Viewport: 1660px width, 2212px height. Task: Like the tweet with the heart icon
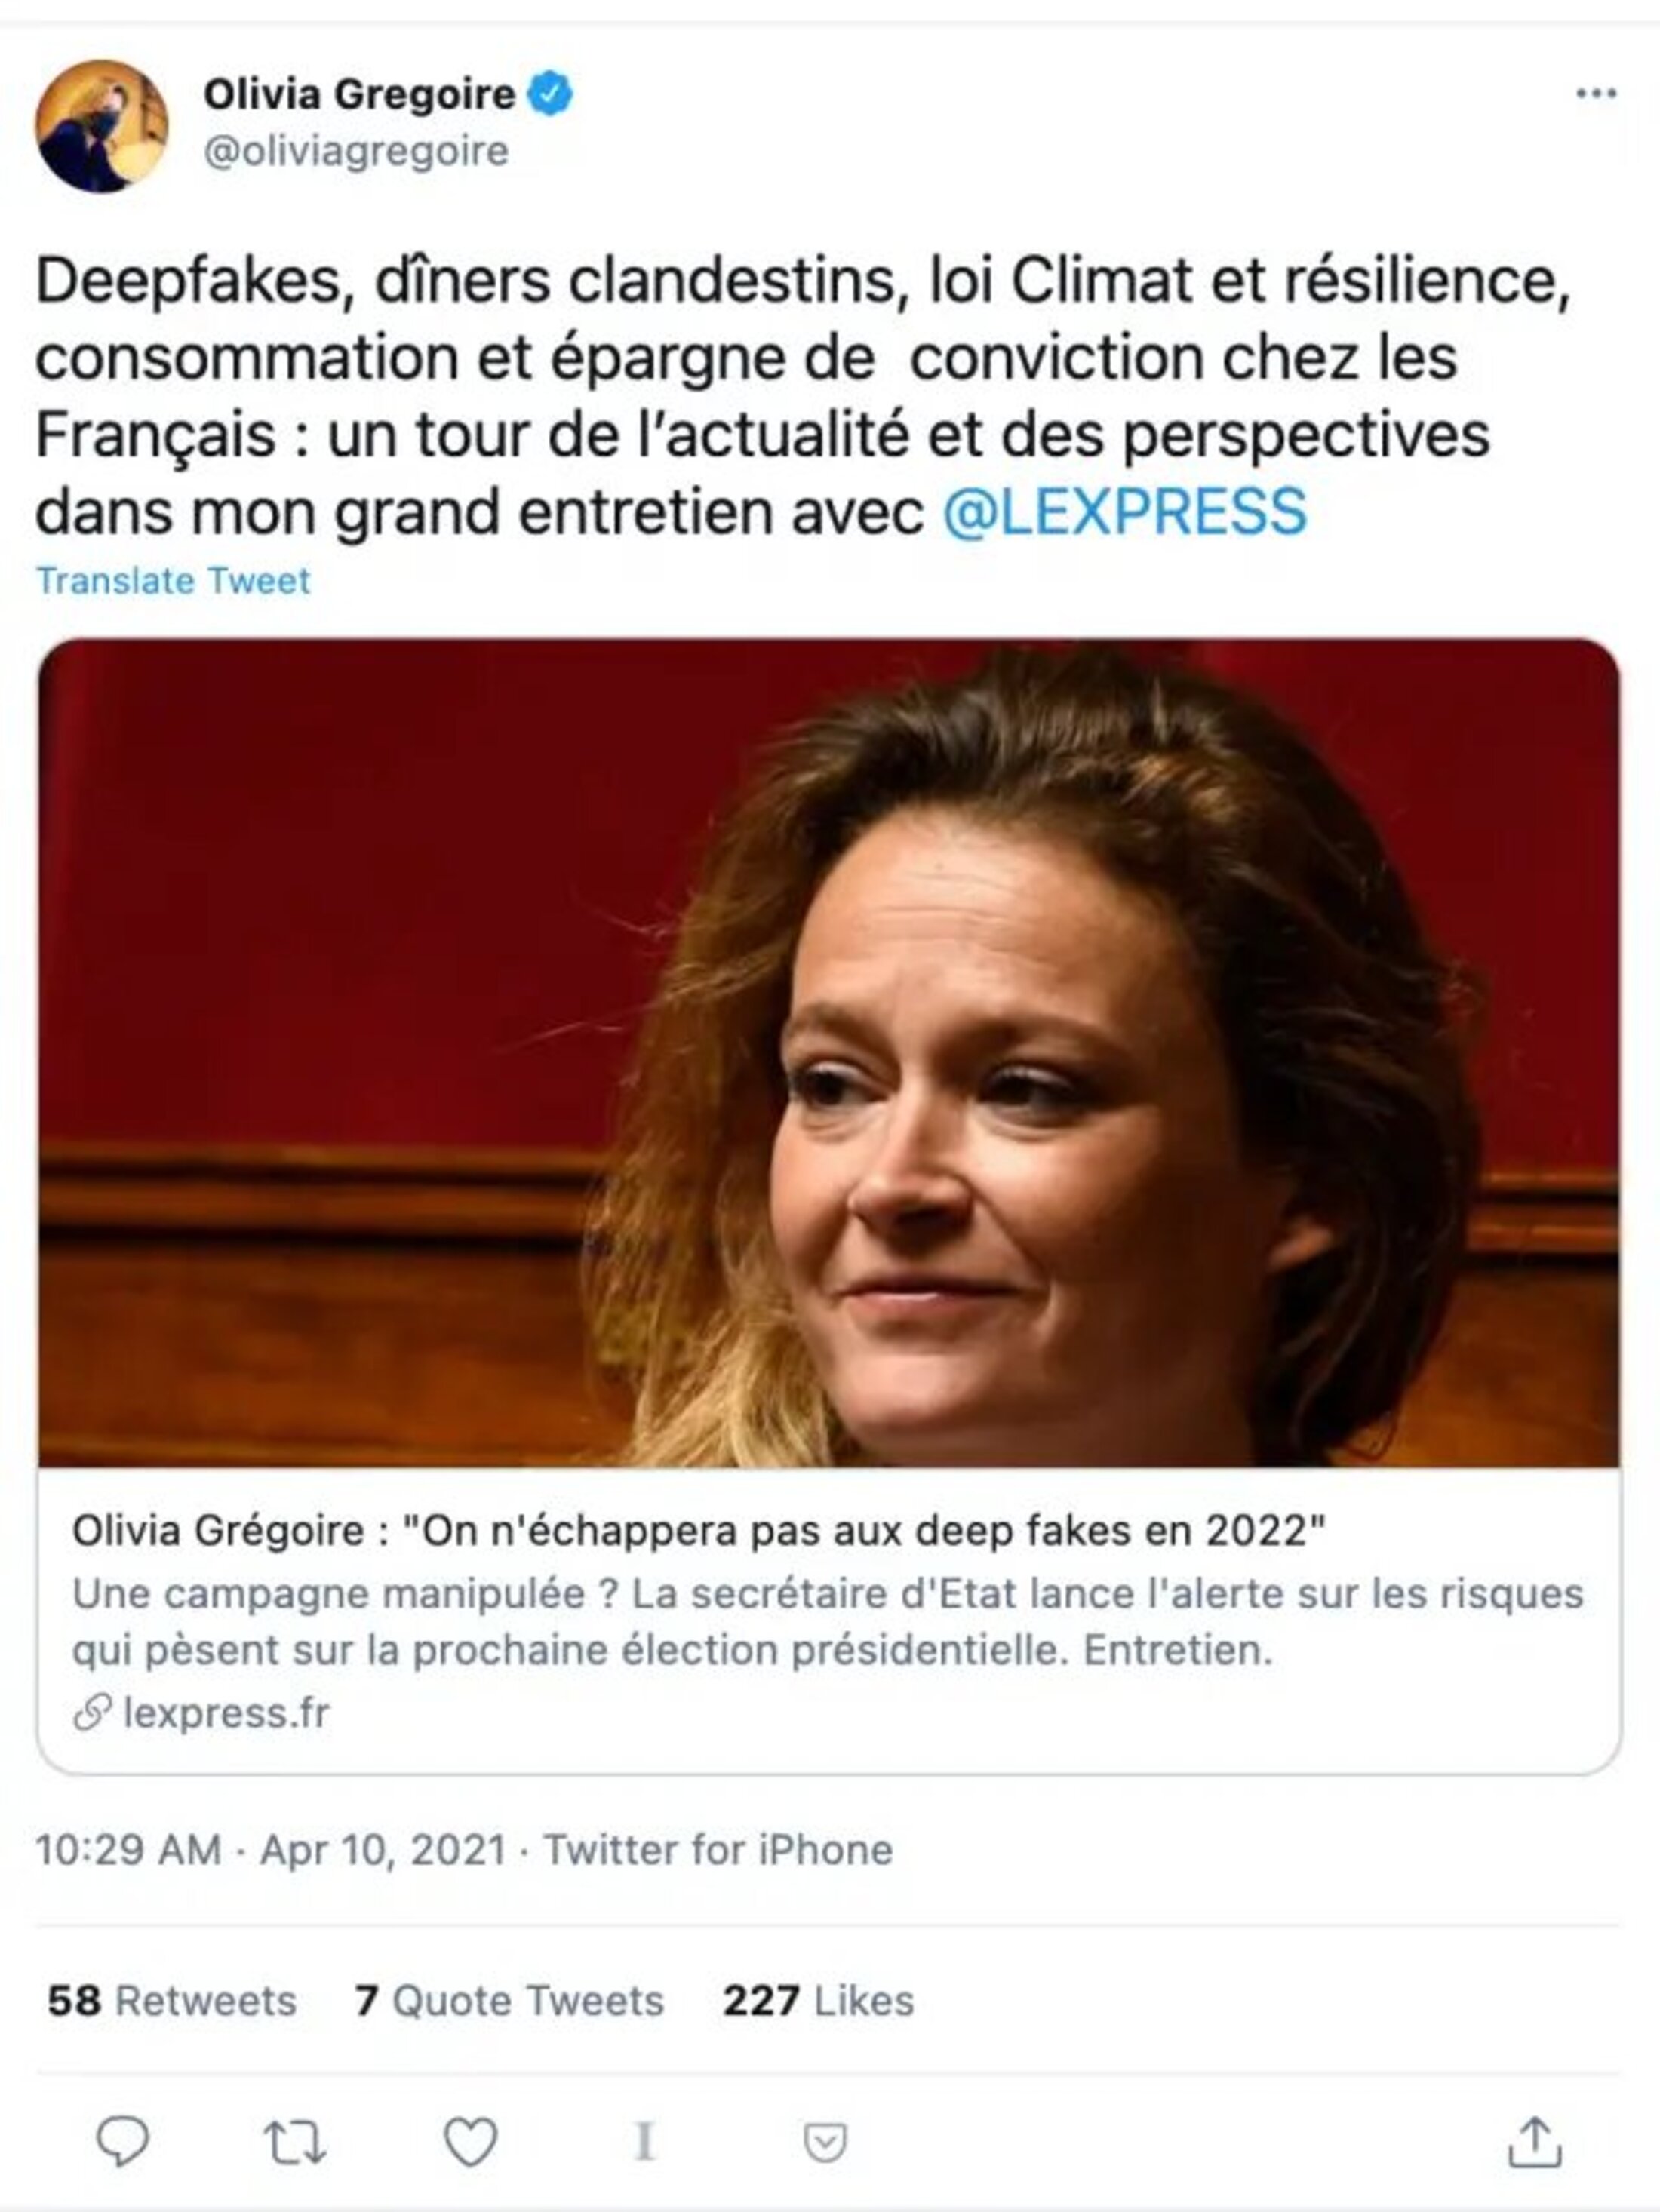(x=470, y=2142)
